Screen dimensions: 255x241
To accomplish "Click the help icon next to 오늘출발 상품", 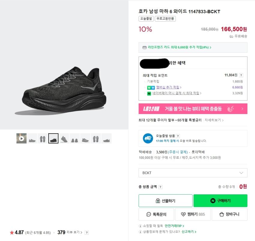I will point(178,136).
